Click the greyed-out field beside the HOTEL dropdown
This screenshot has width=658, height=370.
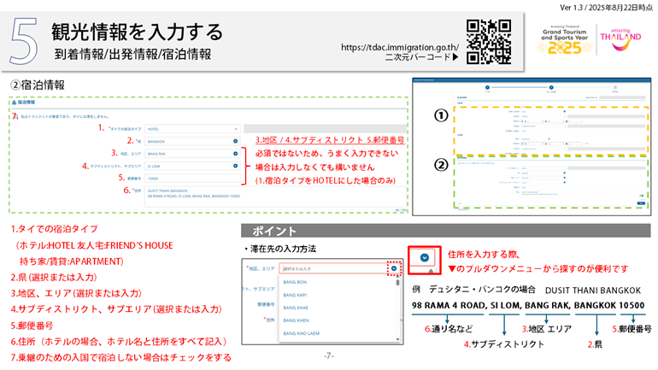(326, 129)
